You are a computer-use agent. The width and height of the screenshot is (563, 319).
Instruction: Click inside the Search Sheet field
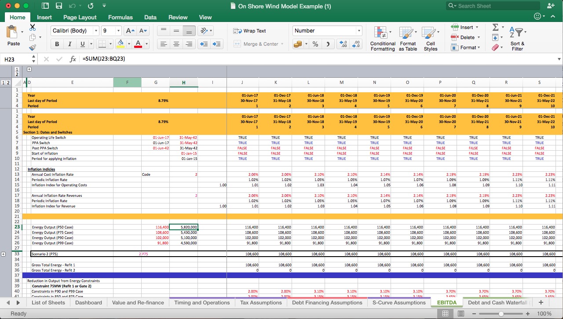coord(492,6)
